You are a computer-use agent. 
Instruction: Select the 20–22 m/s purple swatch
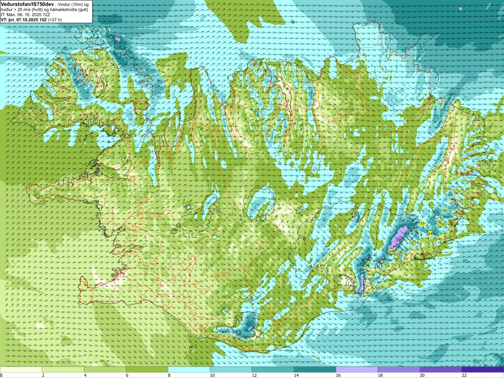coord(441,370)
